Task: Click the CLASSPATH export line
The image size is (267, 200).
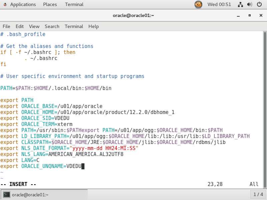Action: coord(113,142)
